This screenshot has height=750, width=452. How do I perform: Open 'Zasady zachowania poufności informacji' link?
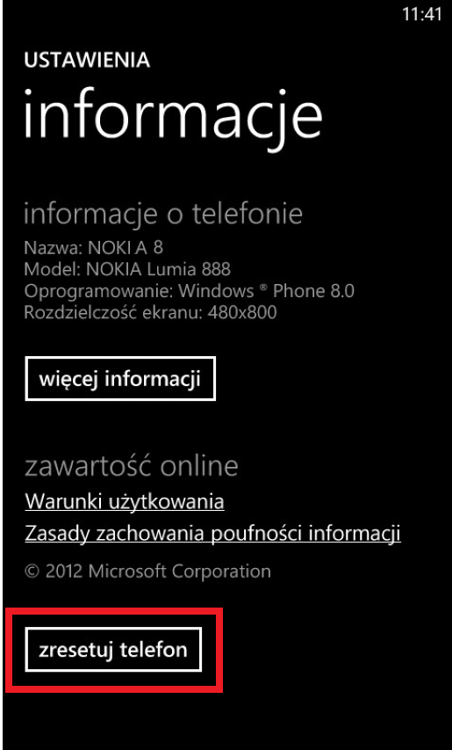[x=213, y=533]
